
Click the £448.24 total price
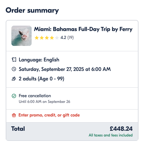tap(121, 129)
